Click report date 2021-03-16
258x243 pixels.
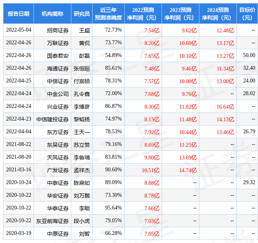(x=19, y=169)
